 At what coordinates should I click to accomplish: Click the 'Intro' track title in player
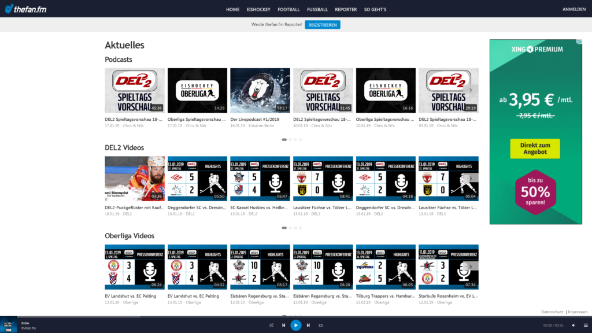click(x=25, y=323)
